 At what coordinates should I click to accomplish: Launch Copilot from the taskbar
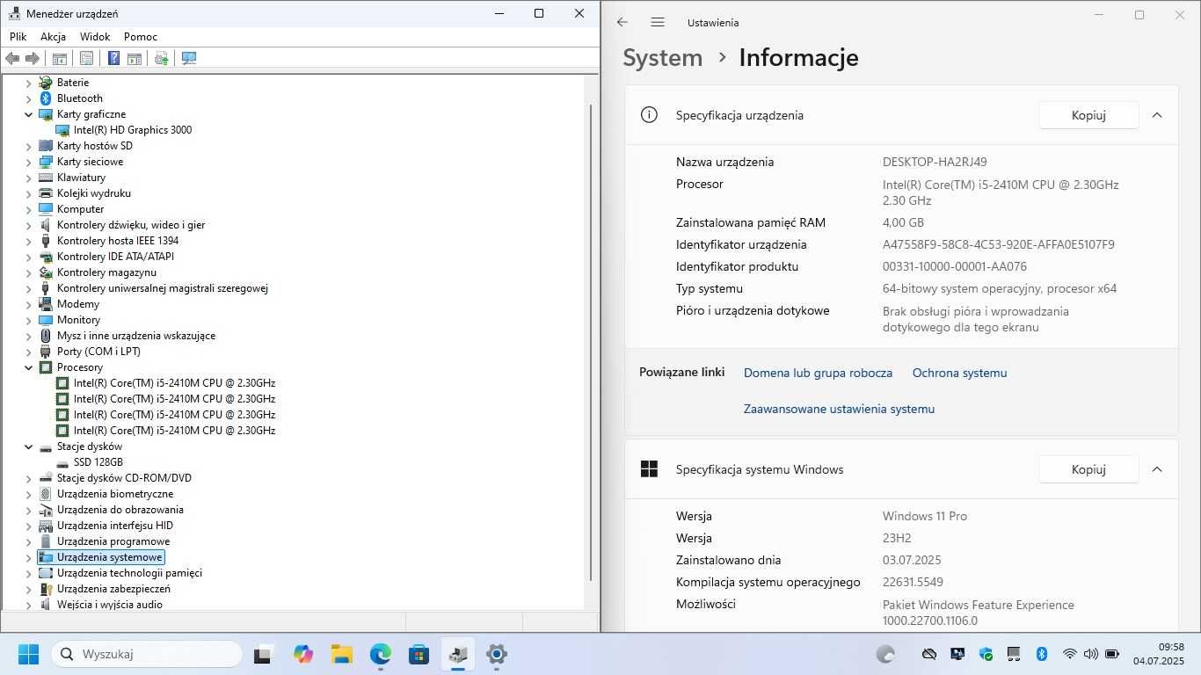(x=303, y=654)
